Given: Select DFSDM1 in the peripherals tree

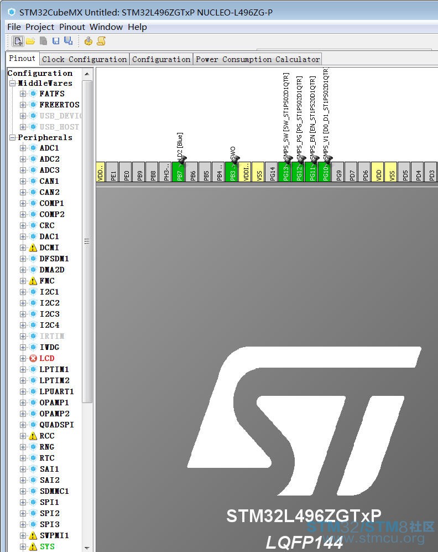Looking at the screenshot, I should [54, 259].
